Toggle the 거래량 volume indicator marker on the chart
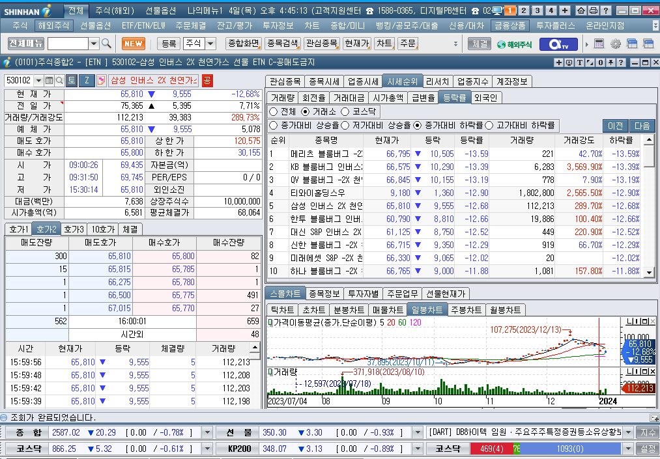This screenshot has height=459, width=660. click(270, 372)
